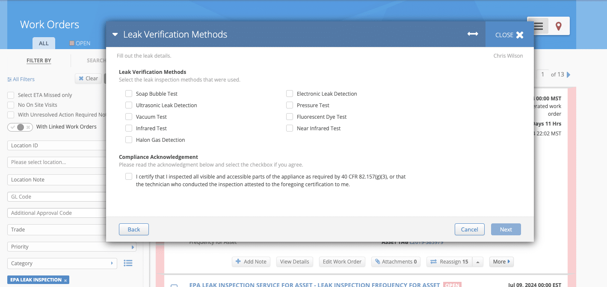607x287 pixels.
Task: Open the list icon beside Category field
Action: [x=128, y=263]
